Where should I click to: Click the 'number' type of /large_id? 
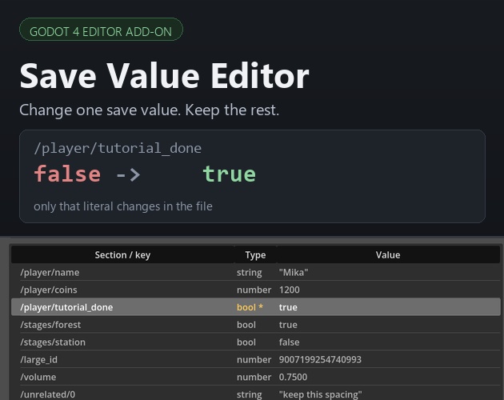(254, 359)
